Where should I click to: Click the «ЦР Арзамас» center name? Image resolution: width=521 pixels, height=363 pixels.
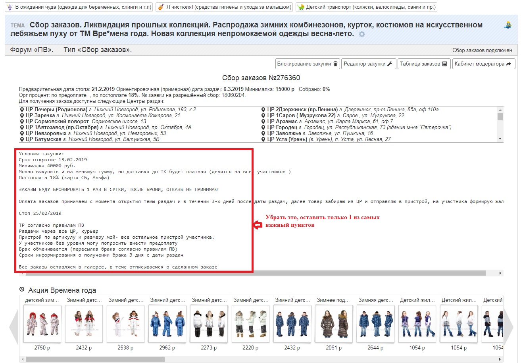(283, 122)
